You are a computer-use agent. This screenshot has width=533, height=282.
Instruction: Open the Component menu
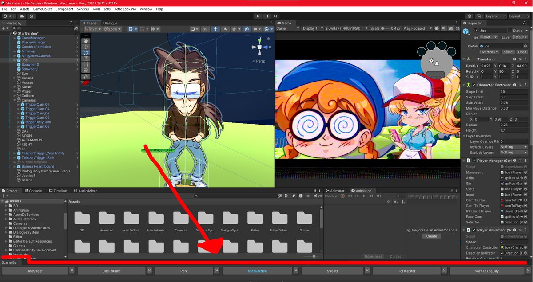coord(64,9)
